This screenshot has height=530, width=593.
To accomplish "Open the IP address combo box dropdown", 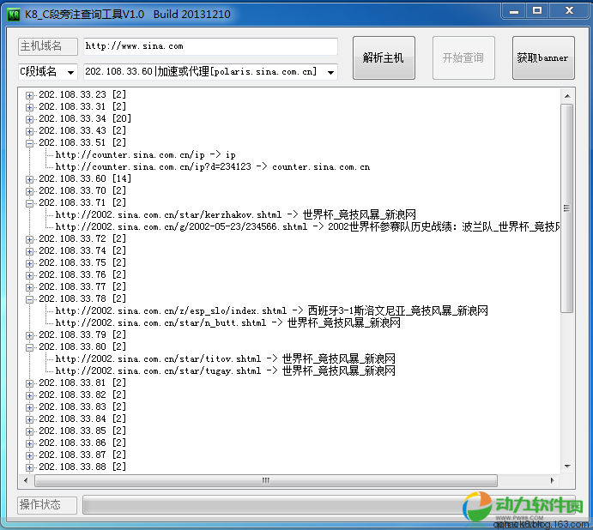I will point(330,72).
